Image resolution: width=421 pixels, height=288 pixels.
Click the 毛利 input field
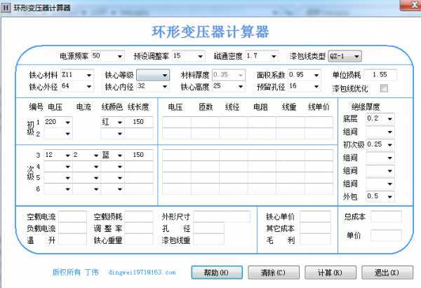pos(315,239)
